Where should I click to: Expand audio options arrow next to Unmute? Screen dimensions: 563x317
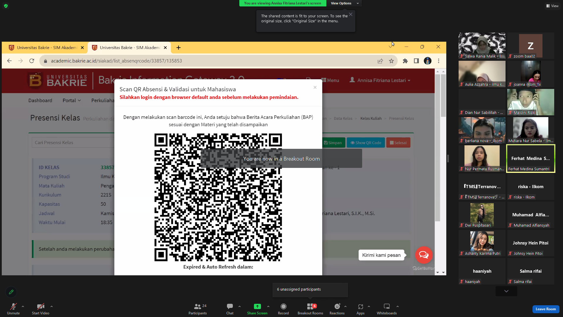coord(23,306)
